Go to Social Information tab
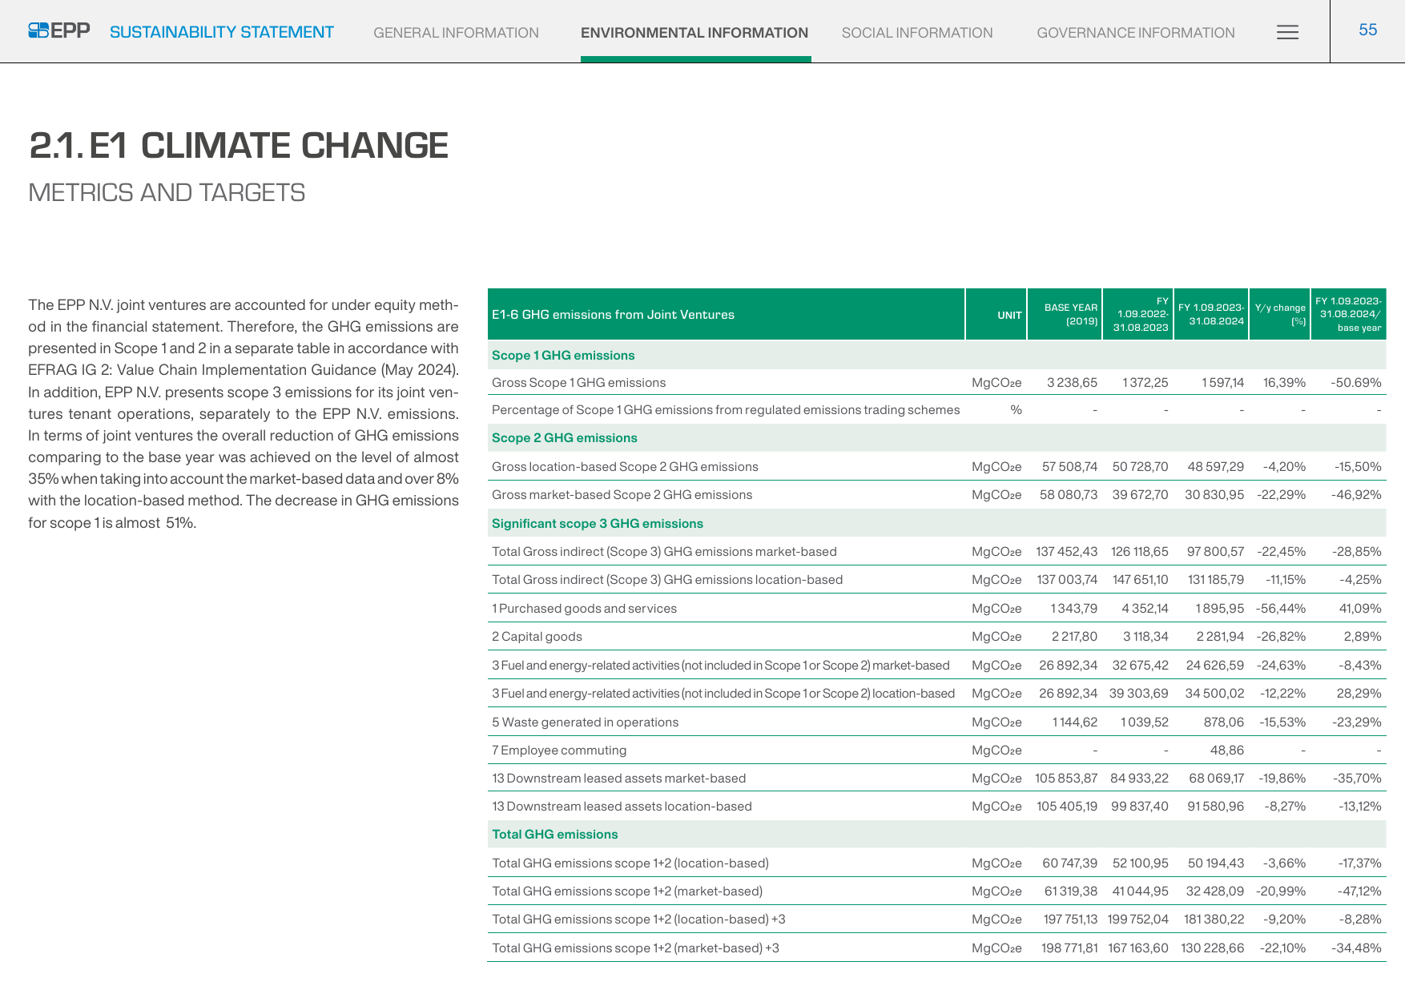This screenshot has height=994, width=1405. tap(917, 33)
